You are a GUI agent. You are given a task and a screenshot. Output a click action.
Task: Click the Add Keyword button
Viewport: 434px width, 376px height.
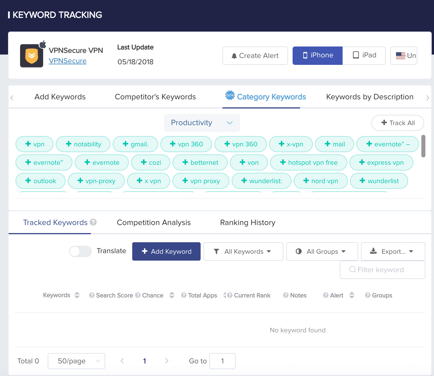166,251
